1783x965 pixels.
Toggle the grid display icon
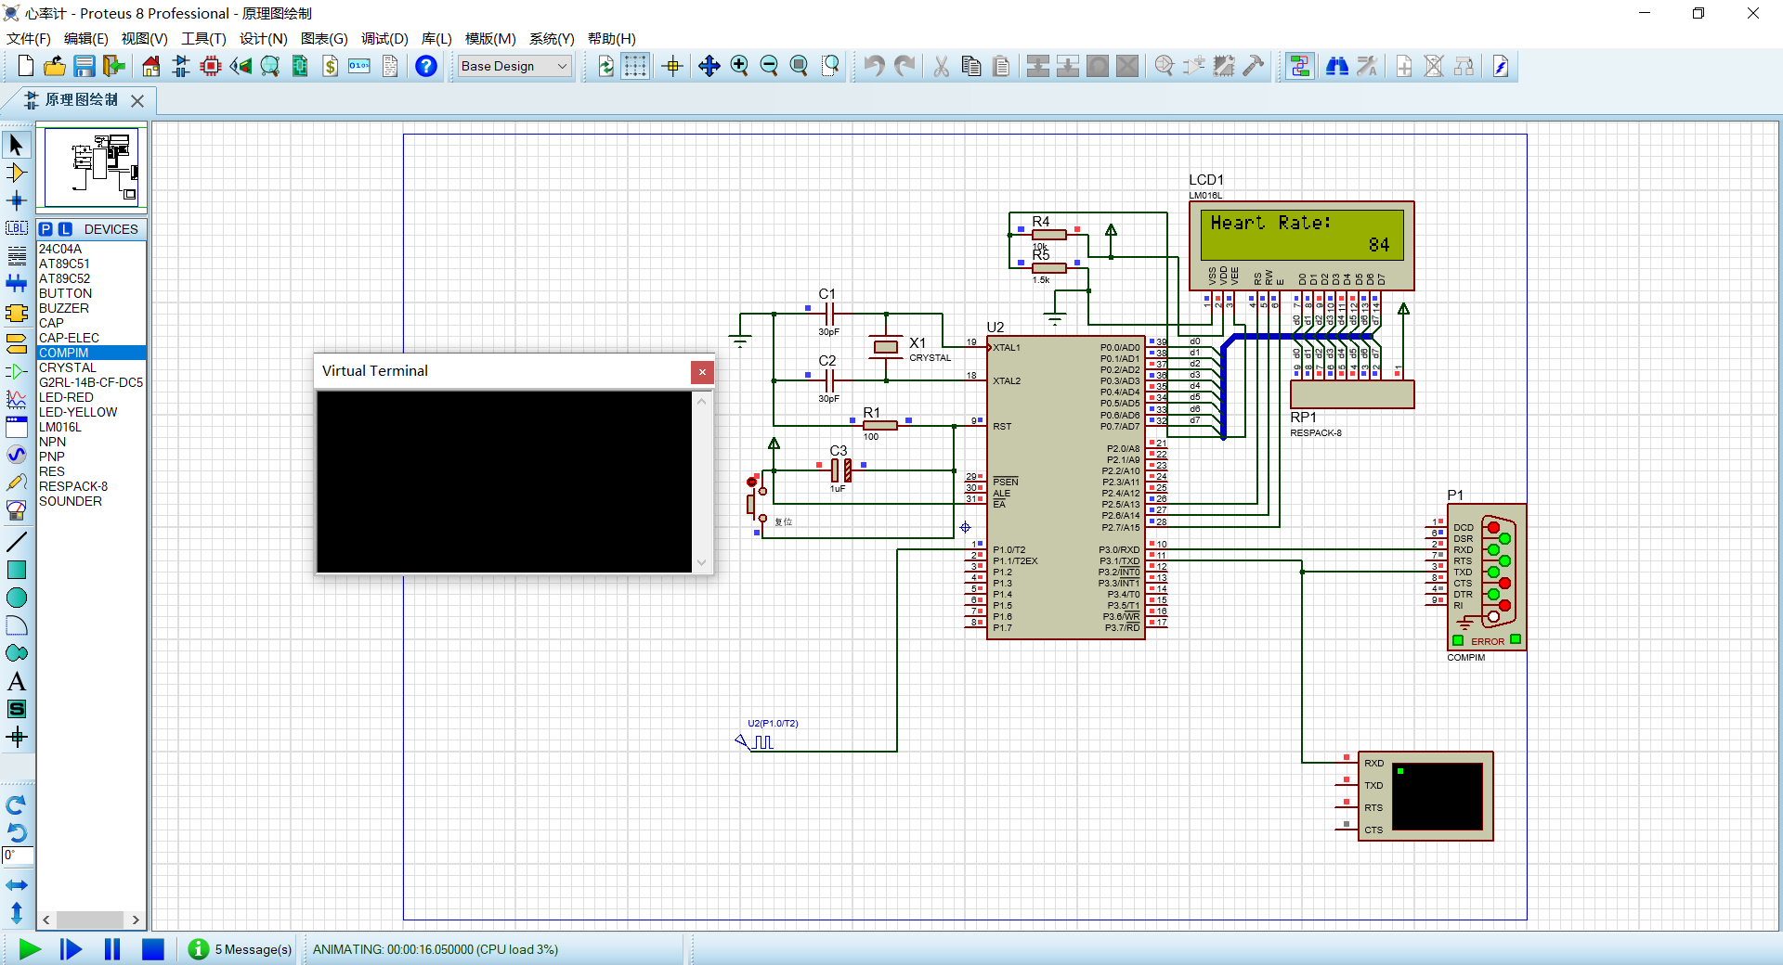point(635,66)
